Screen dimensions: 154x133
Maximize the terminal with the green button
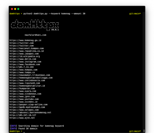(18, 9)
